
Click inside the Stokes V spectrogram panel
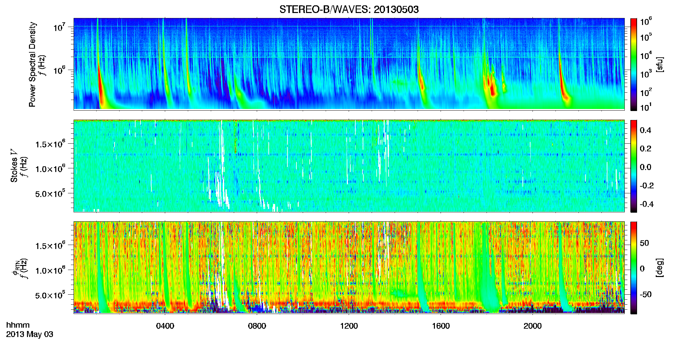[x=349, y=166]
